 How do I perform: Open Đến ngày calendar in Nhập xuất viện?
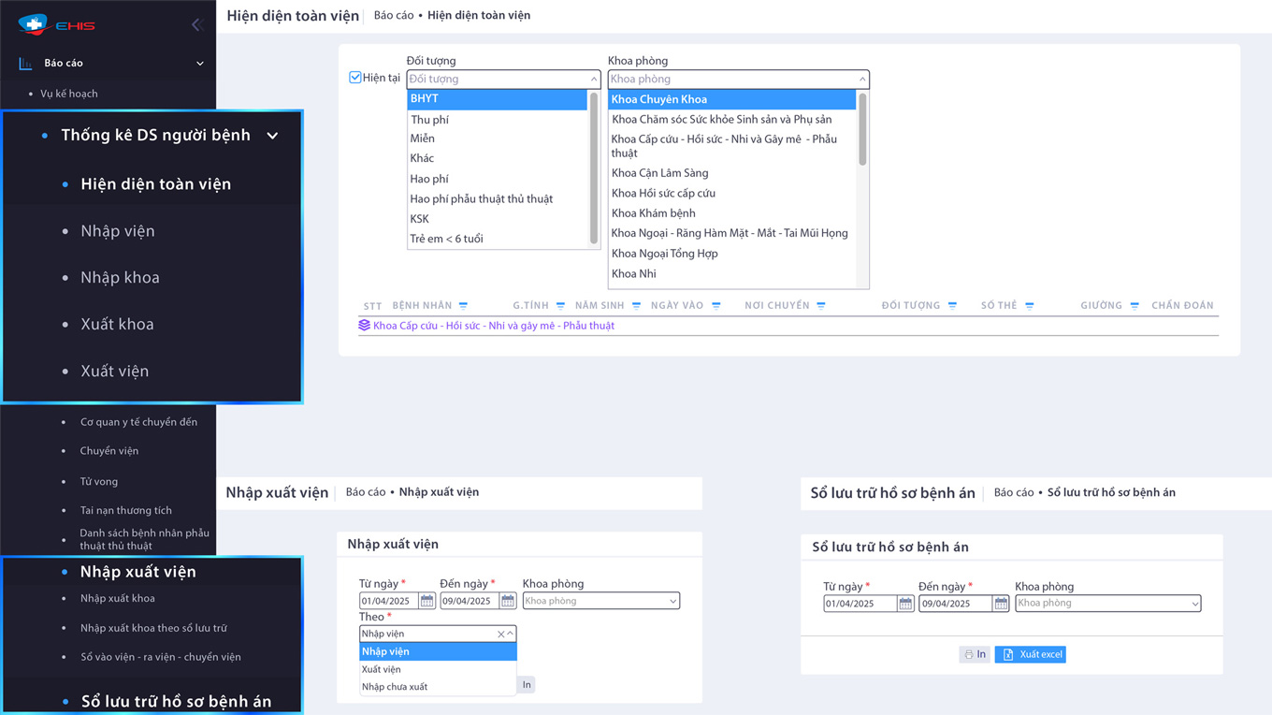[508, 601]
